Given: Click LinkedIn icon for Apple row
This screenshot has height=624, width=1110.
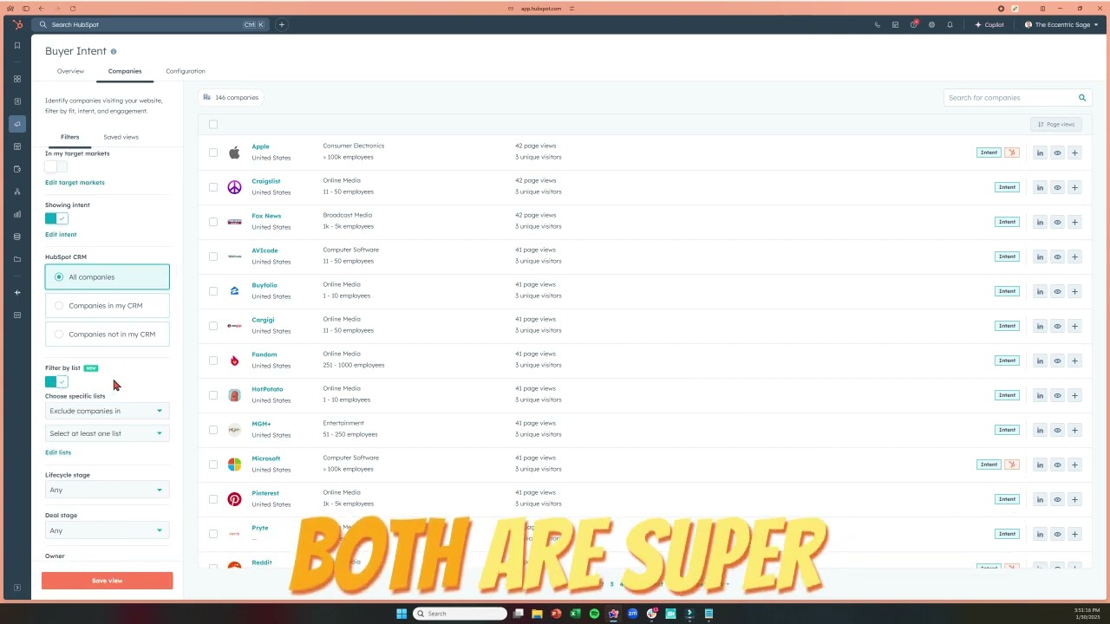Looking at the screenshot, I should [1040, 153].
